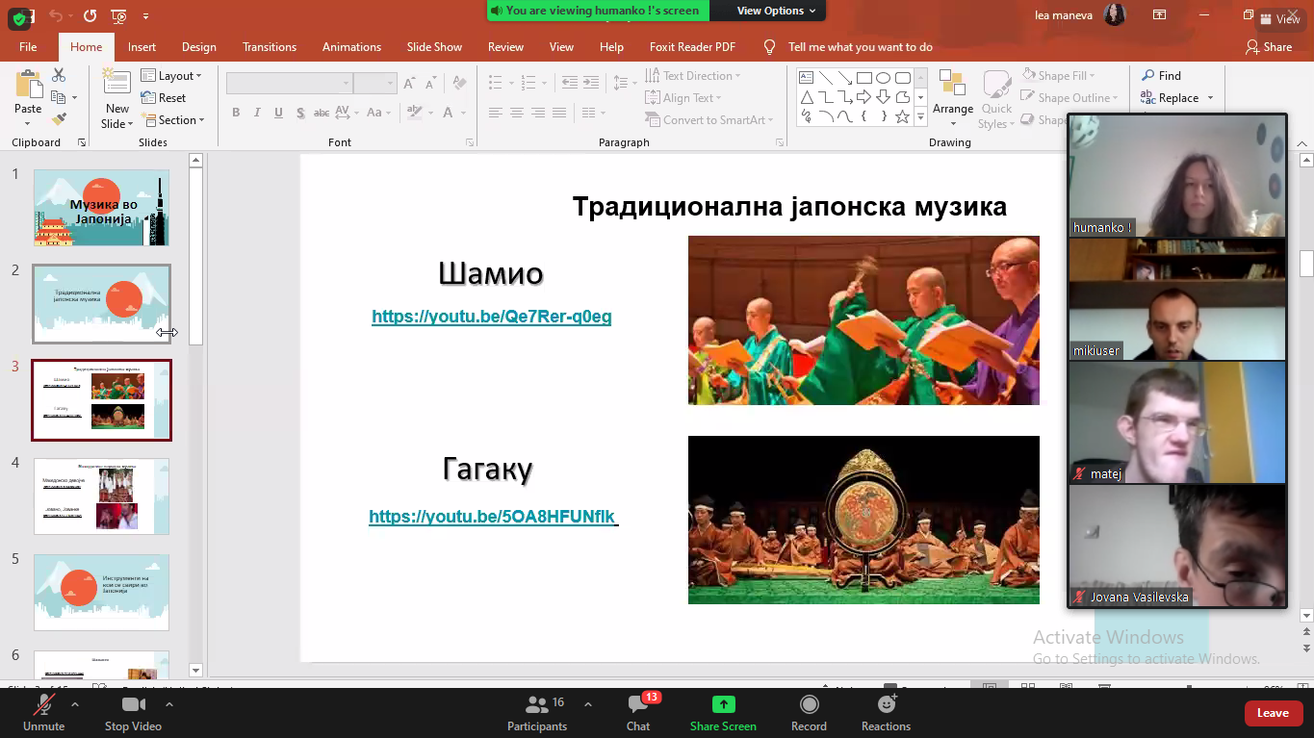
Task: Toggle Bold formatting button
Action: point(236,113)
